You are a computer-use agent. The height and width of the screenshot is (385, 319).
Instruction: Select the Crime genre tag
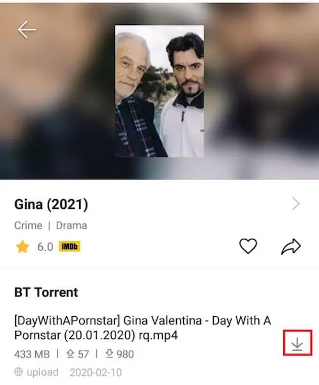(28, 225)
